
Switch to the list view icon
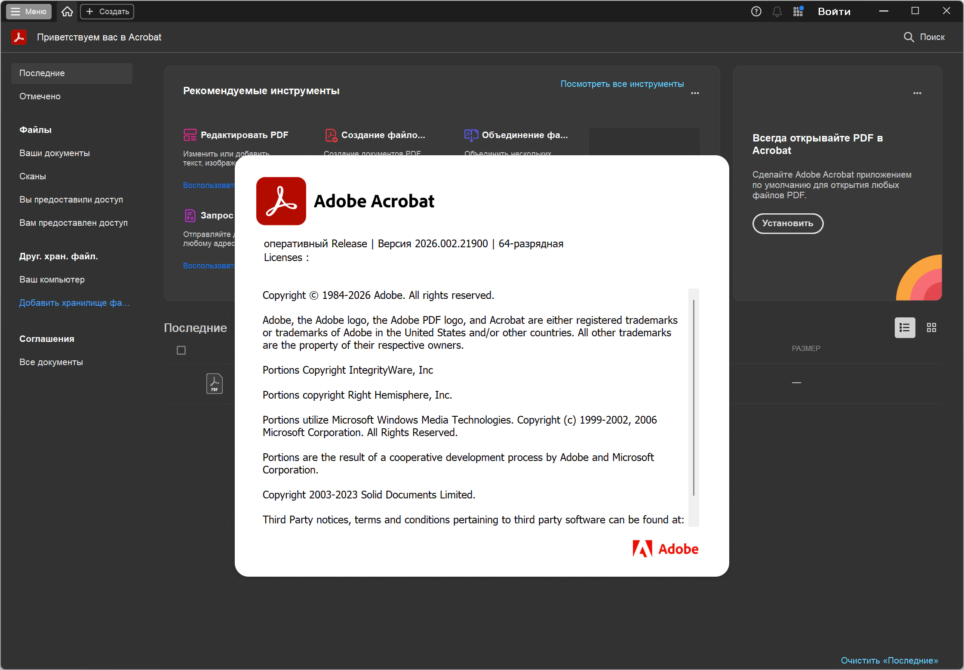click(x=905, y=328)
